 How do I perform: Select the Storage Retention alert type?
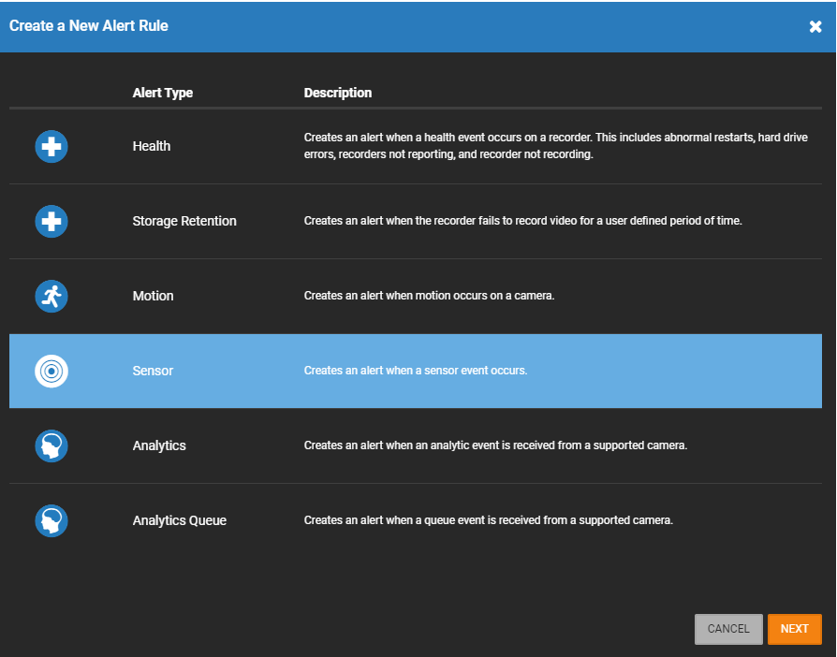click(x=184, y=222)
